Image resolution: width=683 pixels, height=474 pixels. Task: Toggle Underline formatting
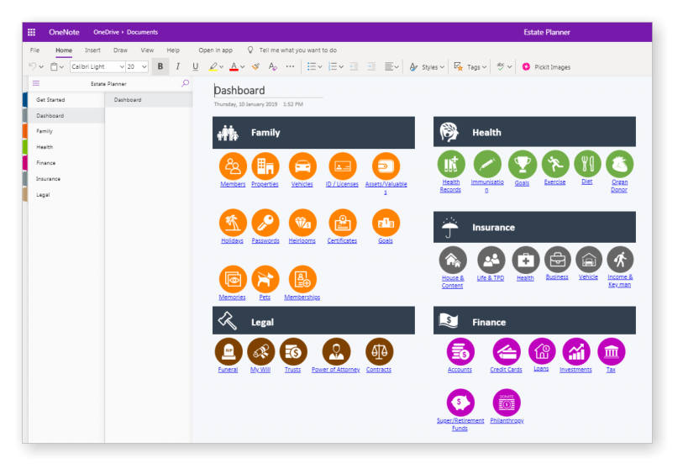(195, 66)
